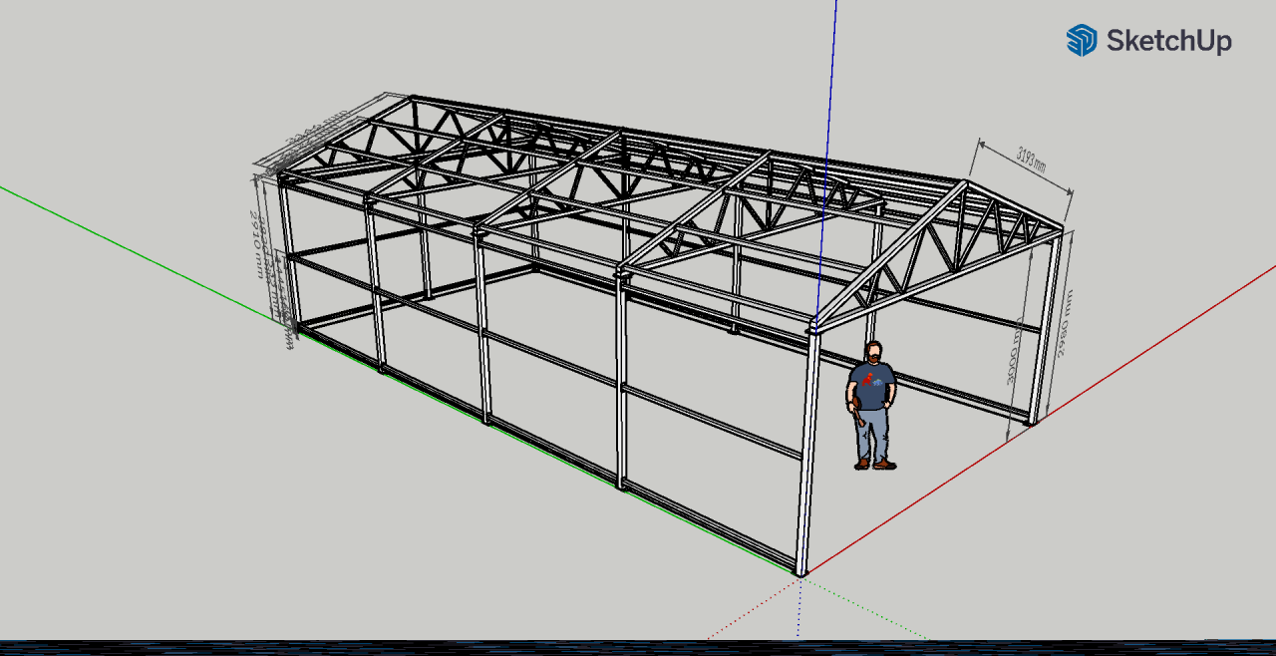1276x656 pixels.
Task: Click the SketchUp logo icon
Action: click(1082, 41)
